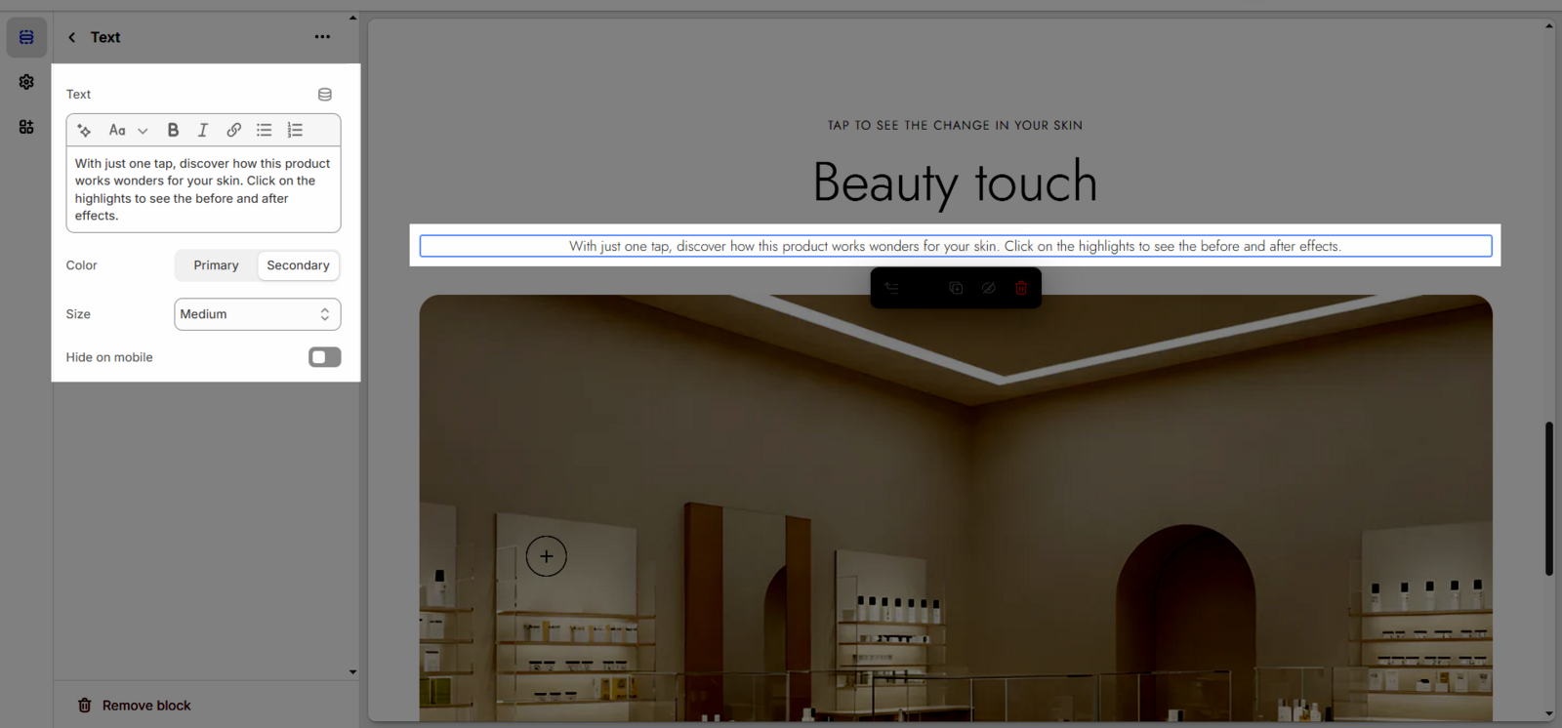This screenshot has height=728, width=1562.
Task: Set text color to Secondary
Action: [298, 265]
